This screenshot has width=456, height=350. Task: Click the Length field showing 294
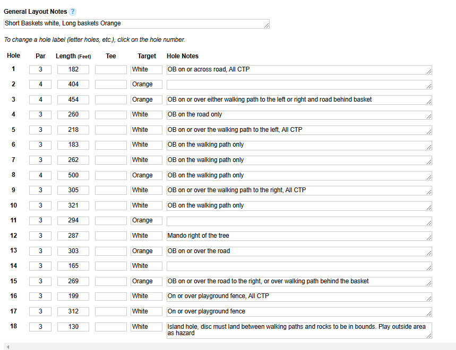tap(73, 220)
